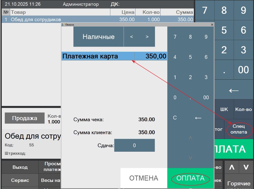Tap large 8 on main window keypad
Image resolution: width=254 pixels, height=189 pixels.
(x=224, y=10)
